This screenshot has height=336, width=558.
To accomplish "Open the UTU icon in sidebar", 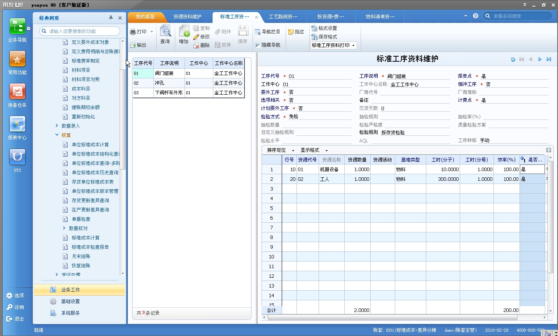I will click(x=17, y=157).
